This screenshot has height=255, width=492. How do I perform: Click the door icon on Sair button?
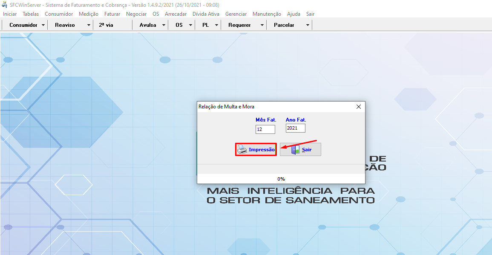295,150
